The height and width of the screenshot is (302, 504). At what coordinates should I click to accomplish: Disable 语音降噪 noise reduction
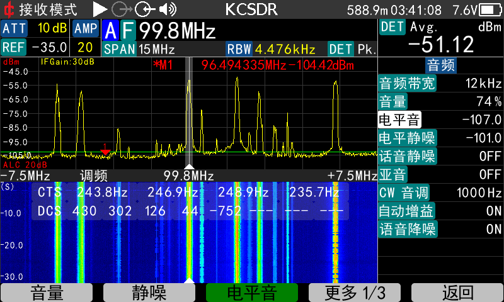pyautogui.click(x=440, y=229)
